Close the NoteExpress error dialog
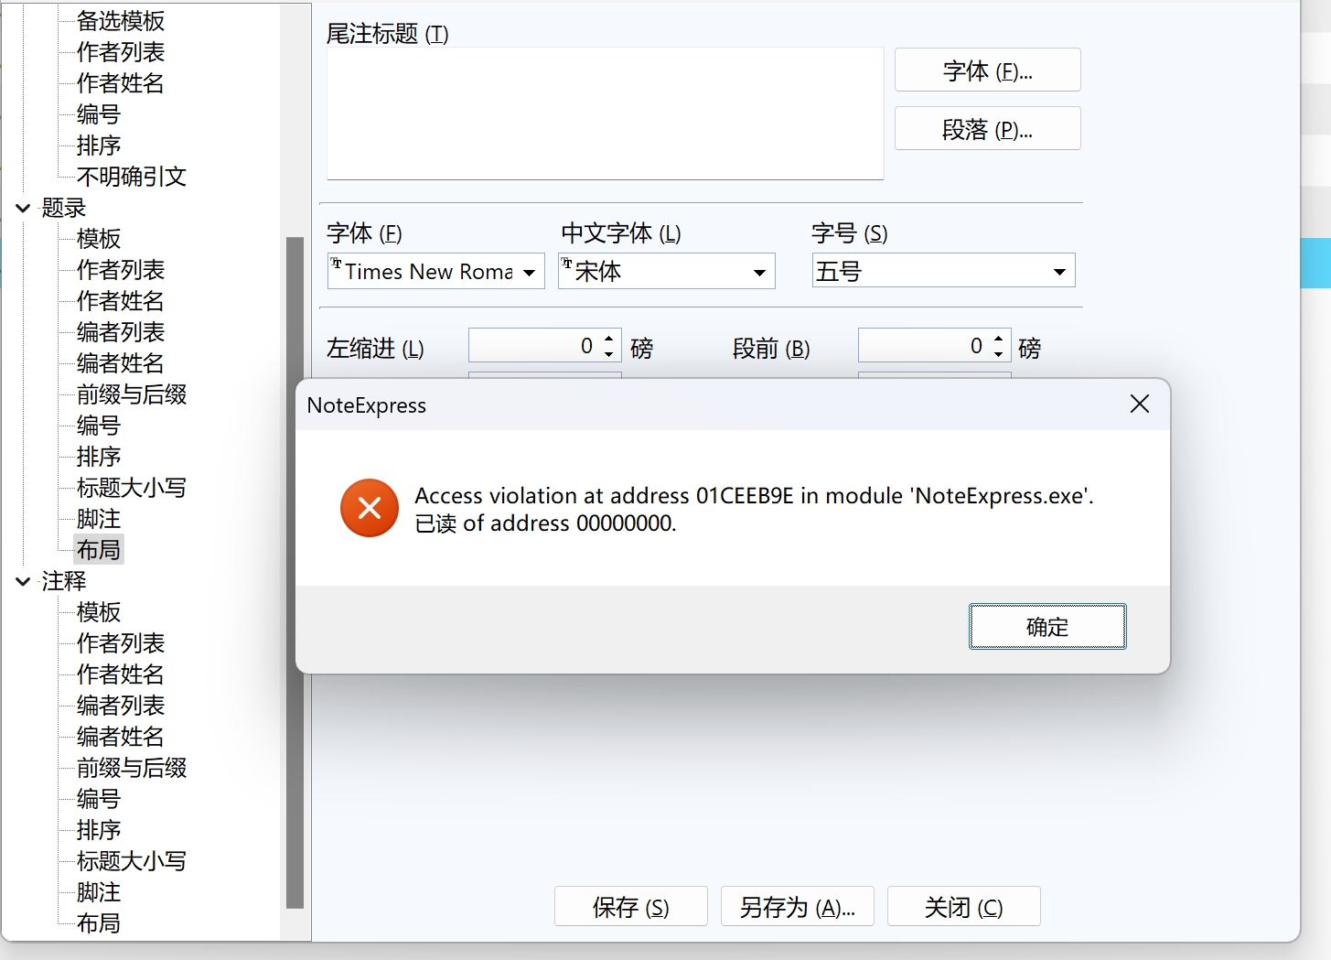Image resolution: width=1331 pixels, height=960 pixels. pyautogui.click(x=1139, y=404)
